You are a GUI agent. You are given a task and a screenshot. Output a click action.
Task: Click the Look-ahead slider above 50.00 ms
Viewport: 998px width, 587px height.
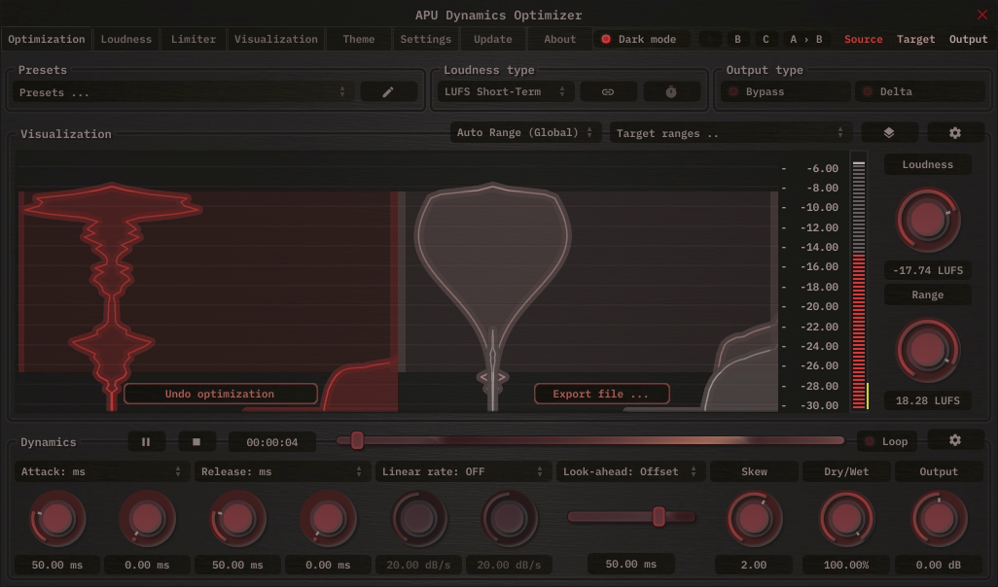[x=658, y=518]
